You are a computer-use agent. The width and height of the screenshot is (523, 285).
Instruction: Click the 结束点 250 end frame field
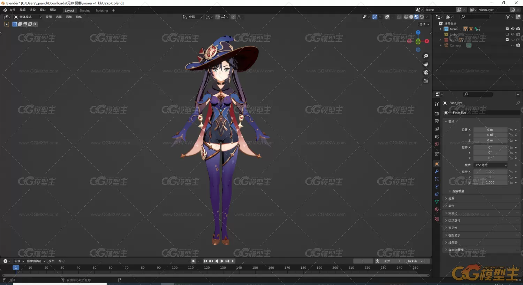(417, 261)
